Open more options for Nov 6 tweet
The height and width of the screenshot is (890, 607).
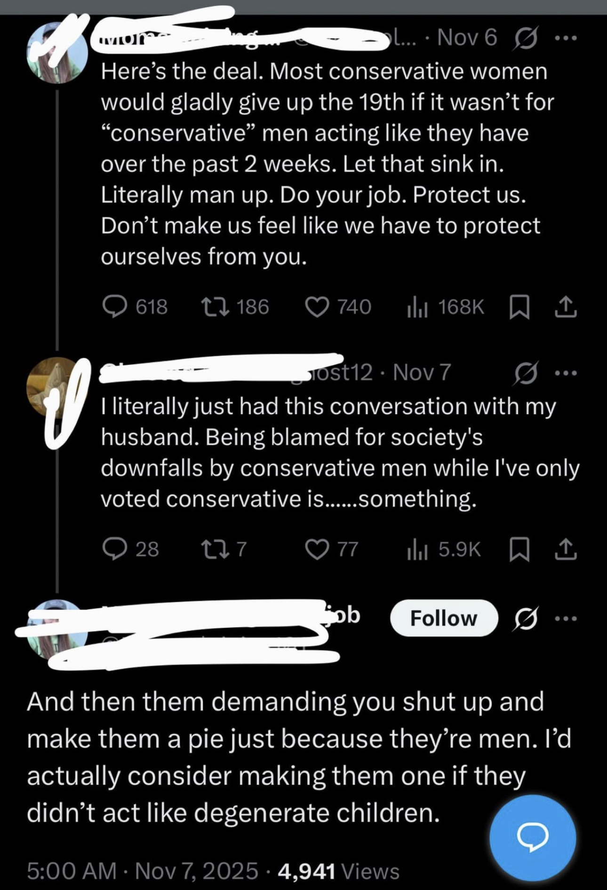click(x=565, y=38)
